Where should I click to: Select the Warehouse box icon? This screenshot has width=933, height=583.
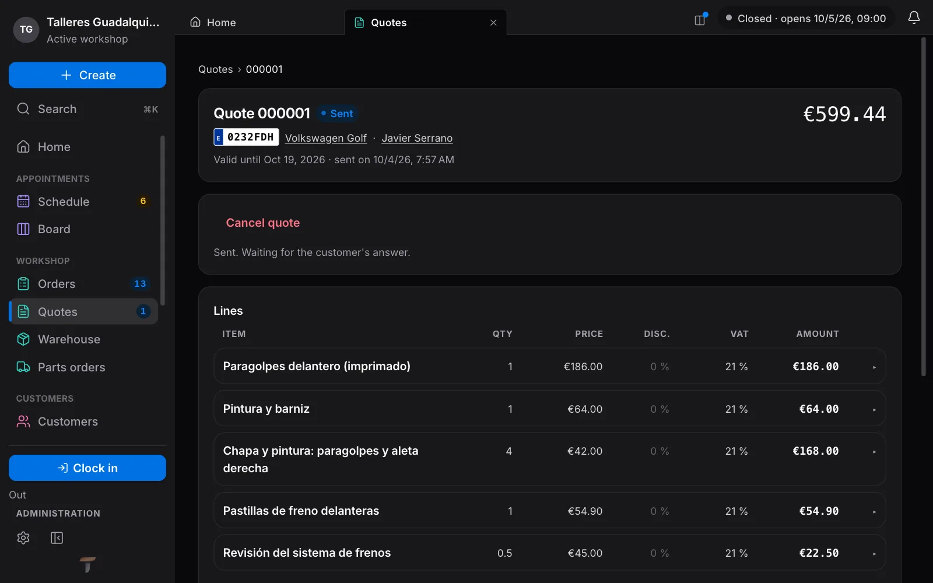click(23, 339)
